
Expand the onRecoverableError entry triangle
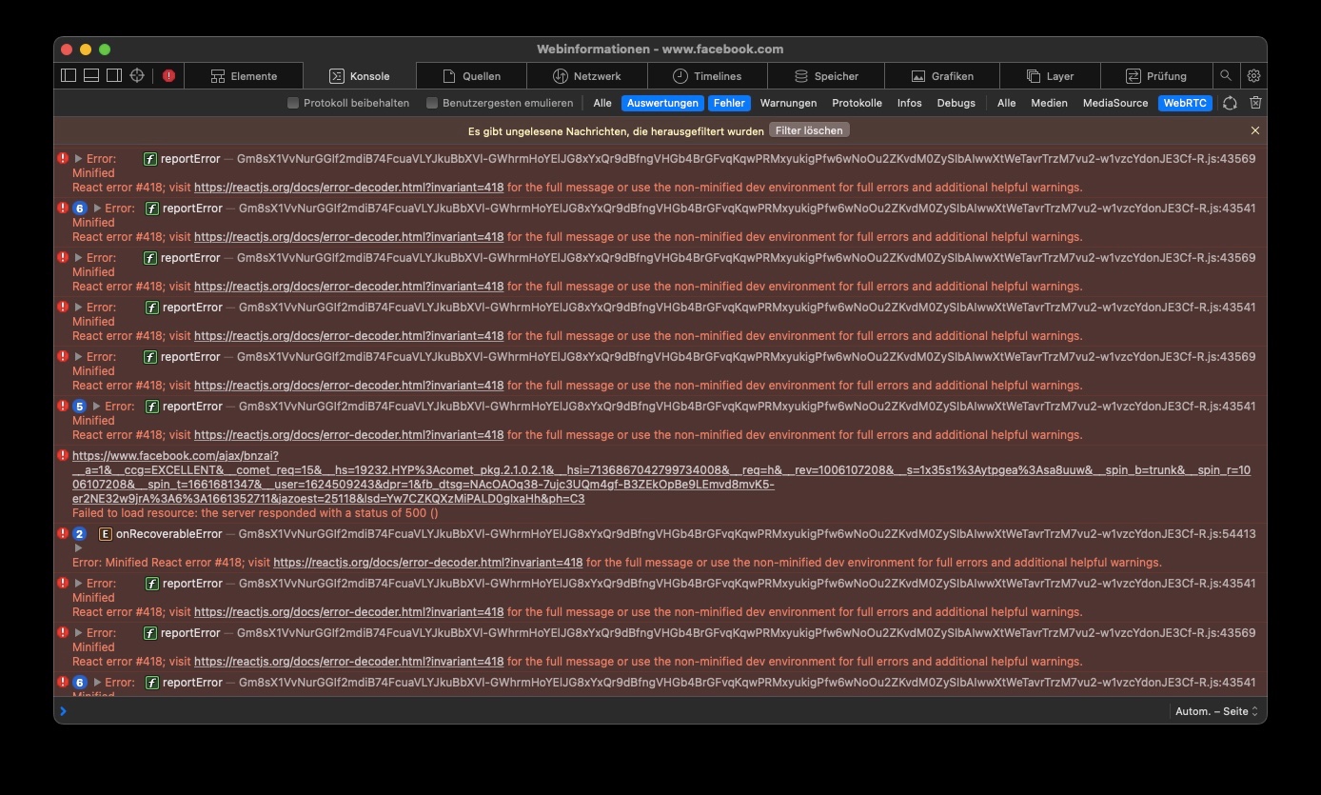click(x=79, y=548)
